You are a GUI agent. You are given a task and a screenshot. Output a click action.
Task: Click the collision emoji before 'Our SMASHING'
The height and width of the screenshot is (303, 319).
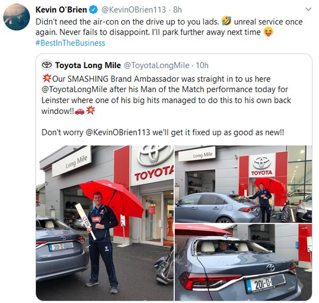click(x=47, y=78)
